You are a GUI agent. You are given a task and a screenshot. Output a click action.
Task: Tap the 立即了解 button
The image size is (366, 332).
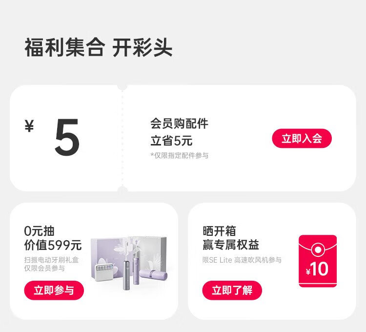point(232,291)
